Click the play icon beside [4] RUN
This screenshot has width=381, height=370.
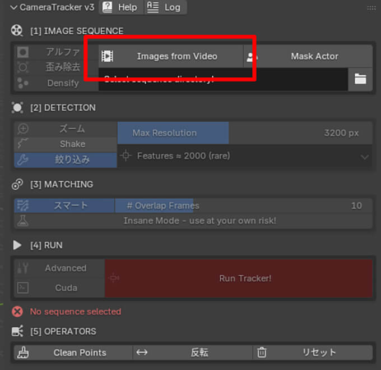pos(17,245)
